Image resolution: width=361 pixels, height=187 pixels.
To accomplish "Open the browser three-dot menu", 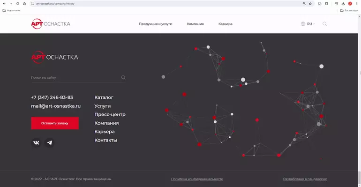I will tap(357, 4).
